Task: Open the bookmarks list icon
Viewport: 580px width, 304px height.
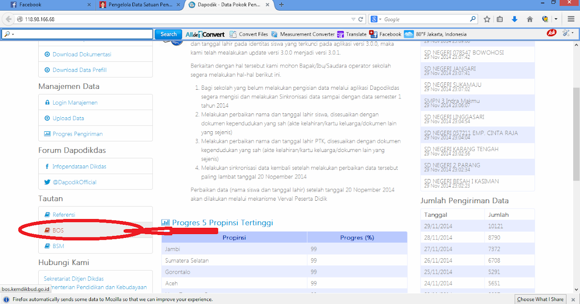Action: (x=500, y=19)
